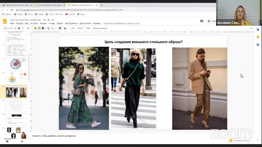
Task: Click the redo arrow
Action: 15,28
